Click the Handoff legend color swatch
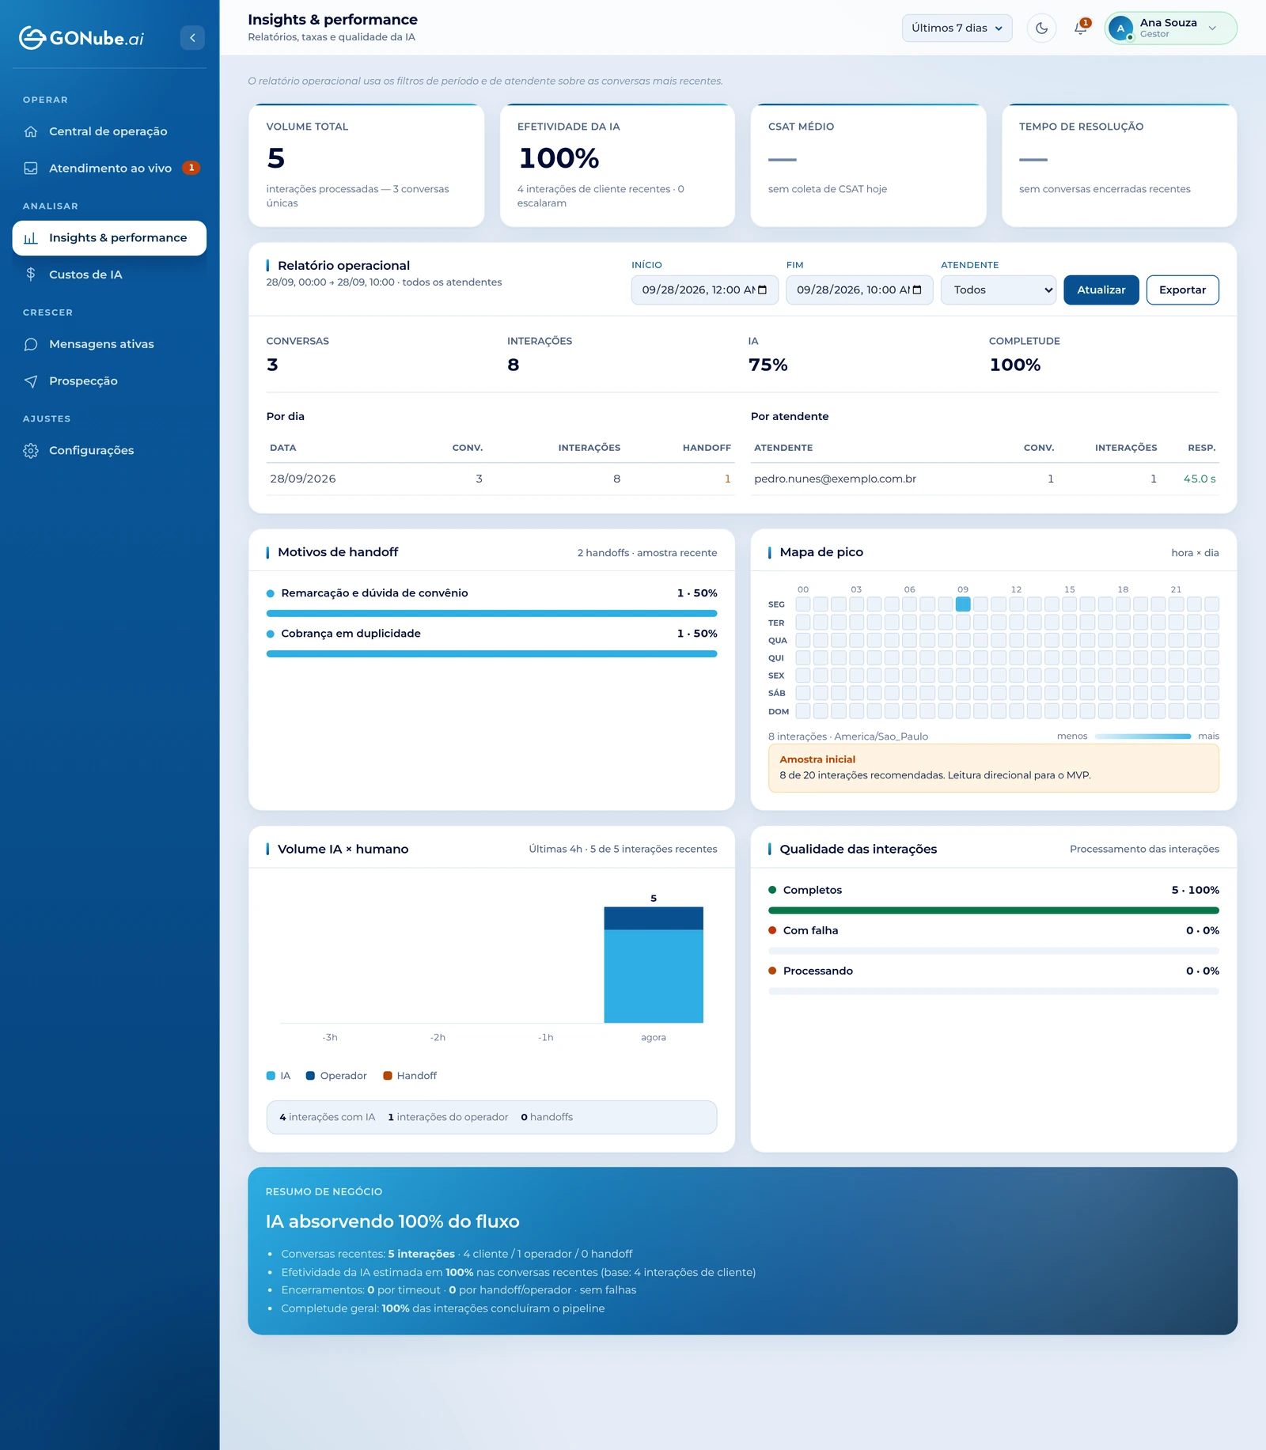The height and width of the screenshot is (1450, 1266). 388,1076
